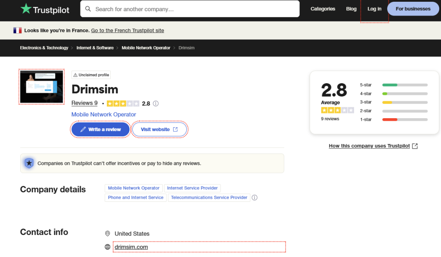Open the Categories menu
This screenshot has width=441, height=257.
click(323, 9)
